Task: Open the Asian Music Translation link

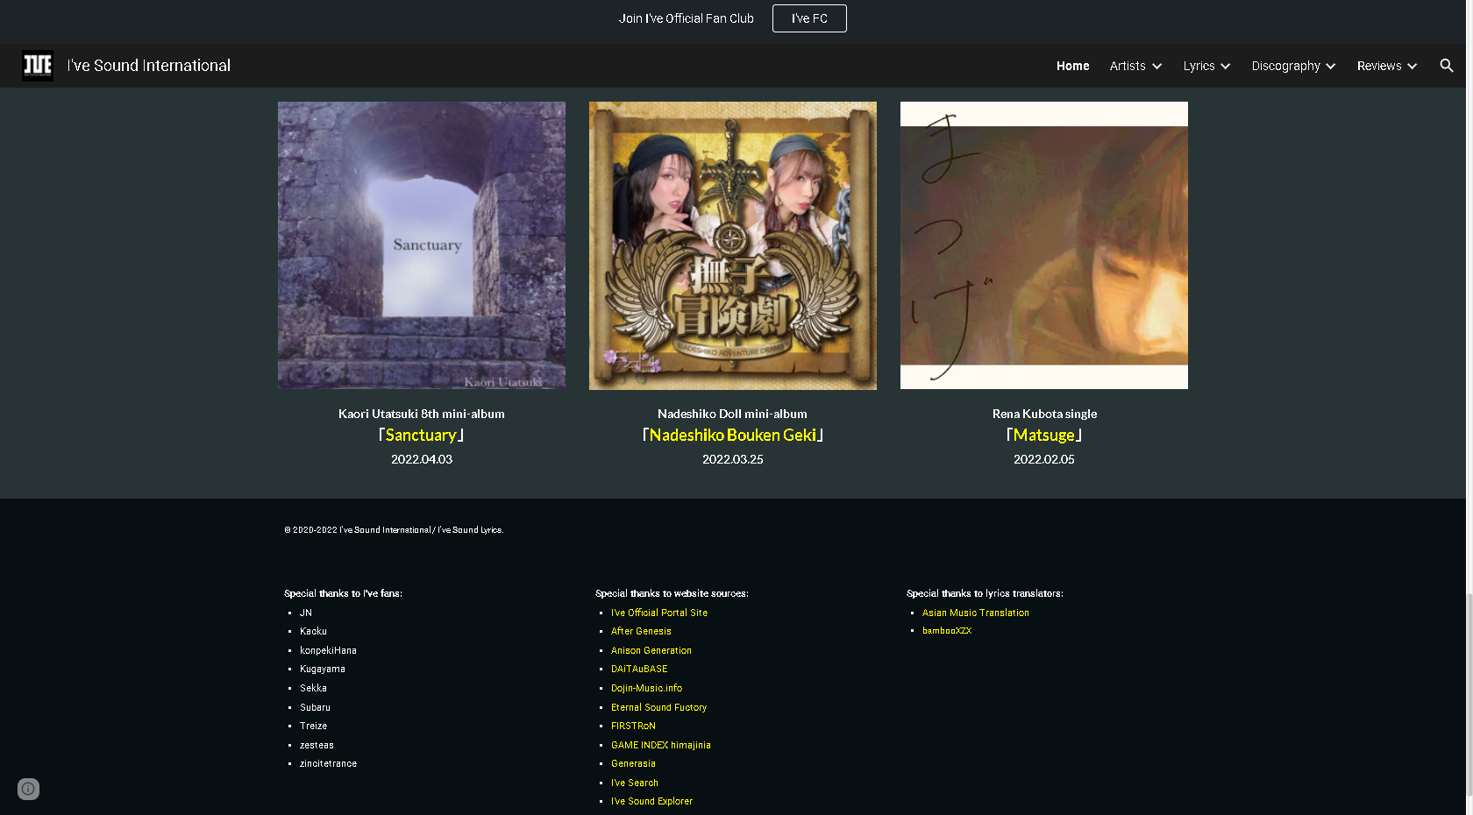Action: tap(976, 613)
